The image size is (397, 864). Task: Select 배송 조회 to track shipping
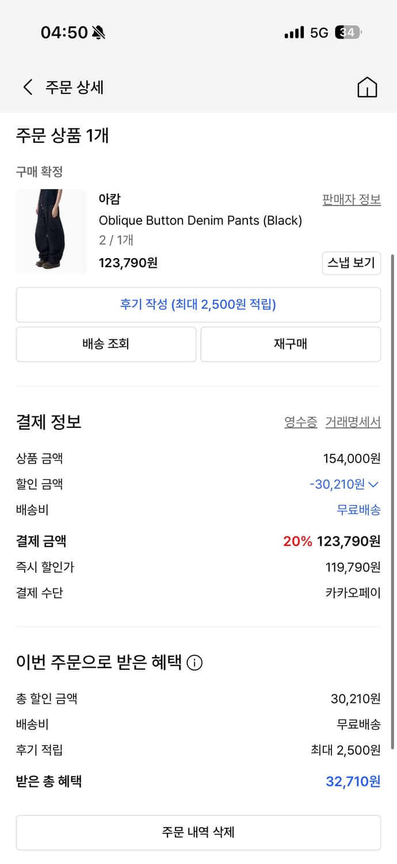(106, 344)
